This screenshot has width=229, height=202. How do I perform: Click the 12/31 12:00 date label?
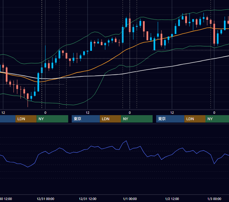coord(88,199)
